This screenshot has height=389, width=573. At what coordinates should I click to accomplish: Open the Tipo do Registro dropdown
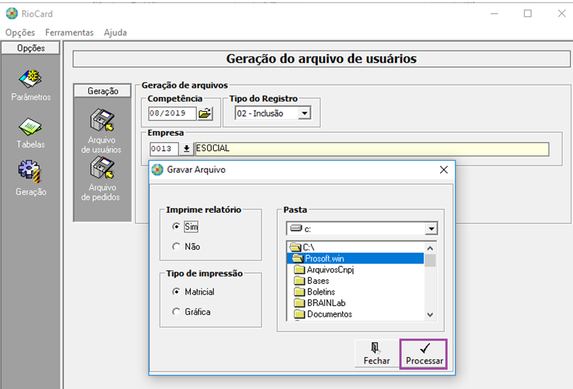point(304,113)
